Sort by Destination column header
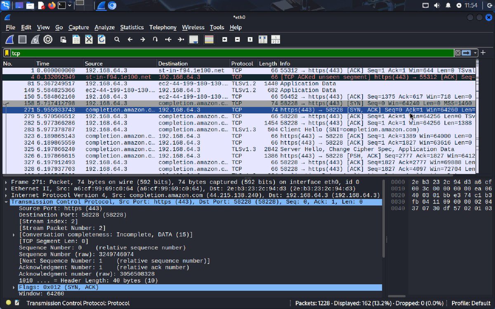 click(193, 63)
